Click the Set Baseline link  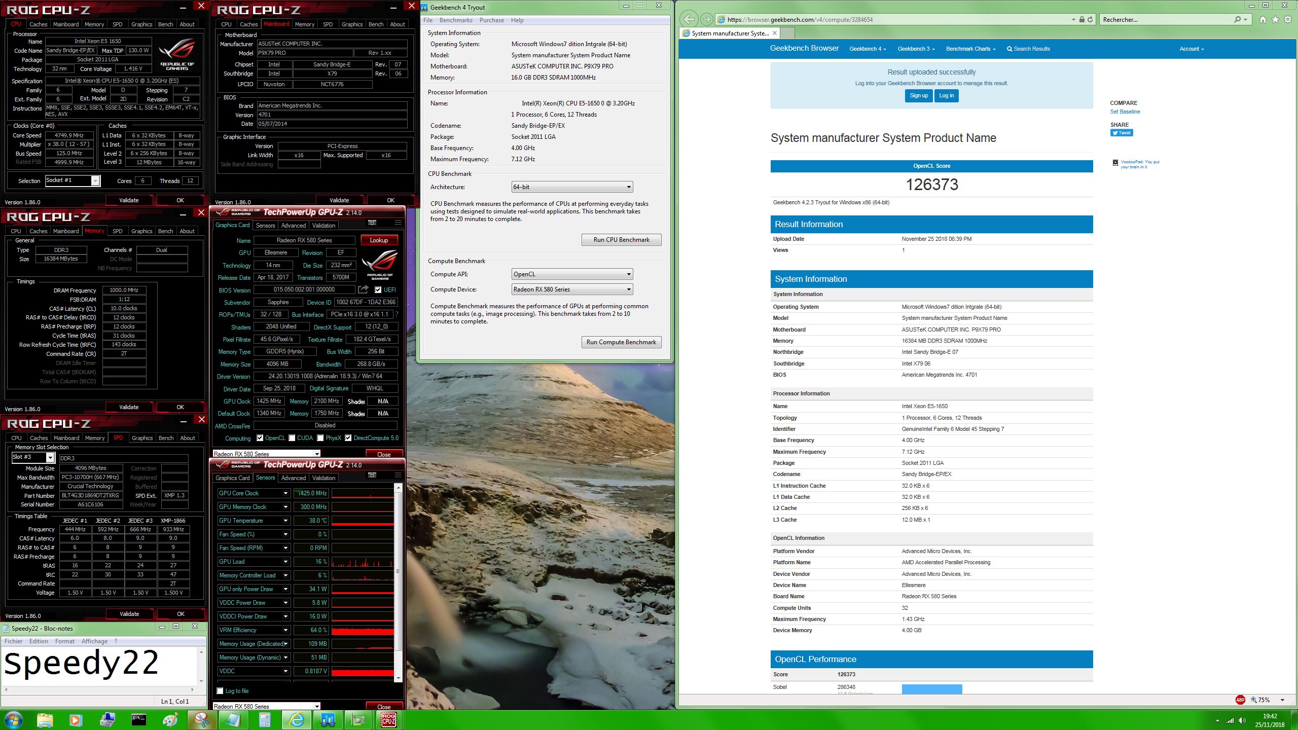coord(1125,112)
